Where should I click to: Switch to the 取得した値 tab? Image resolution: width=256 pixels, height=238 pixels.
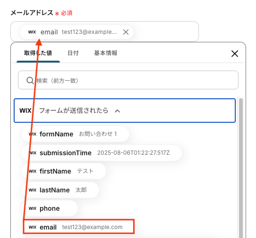point(38,53)
